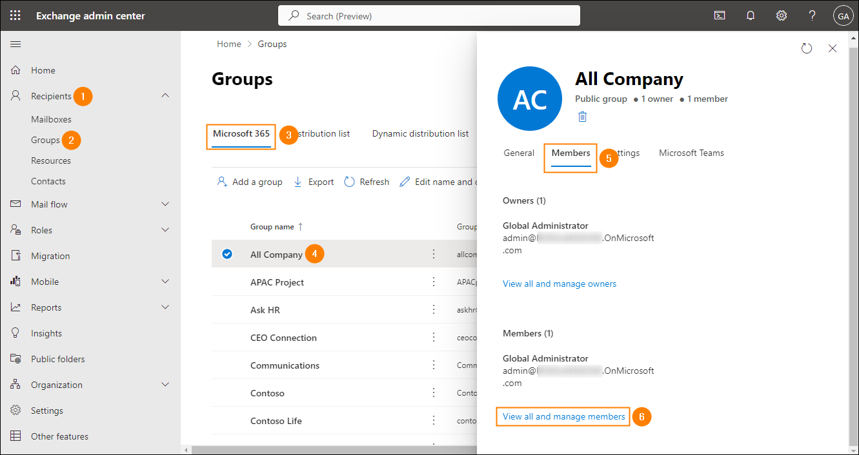
Task: Uncheck the All Company row checkbox
Action: [x=227, y=254]
